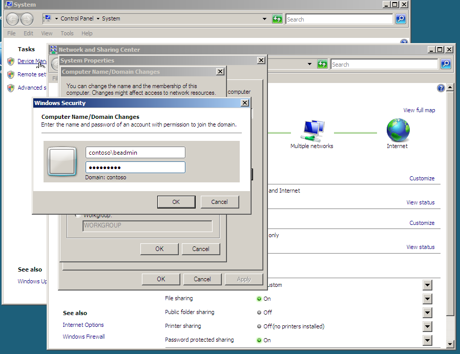
Task: Click Network and Sharing Center title icon
Action: pos(53,49)
